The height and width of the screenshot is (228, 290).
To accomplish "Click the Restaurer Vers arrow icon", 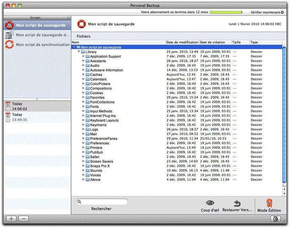I will point(237,203).
